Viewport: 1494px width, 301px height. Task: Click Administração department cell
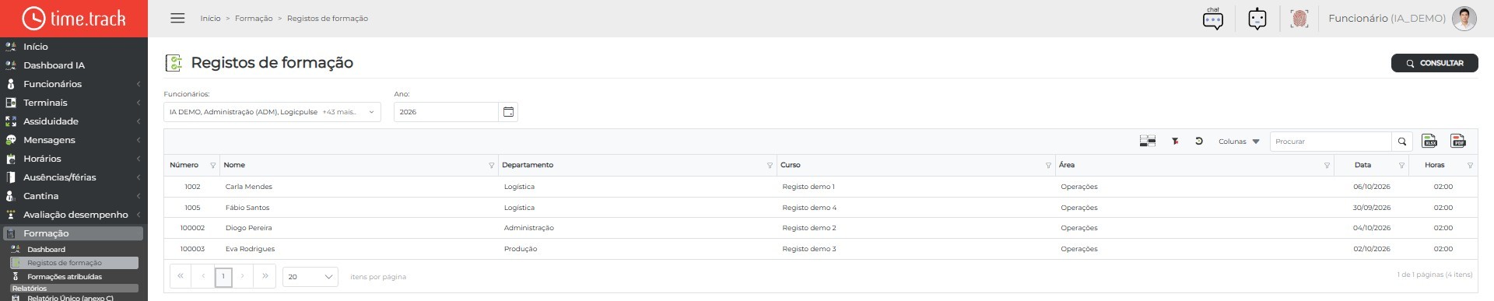tap(529, 228)
